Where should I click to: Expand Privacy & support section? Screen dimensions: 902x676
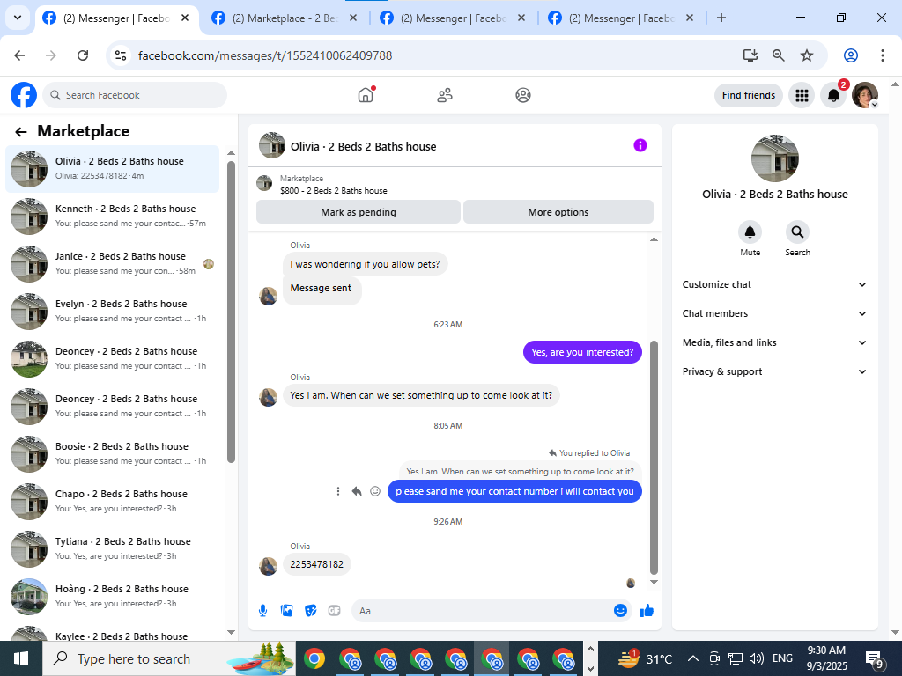(774, 371)
